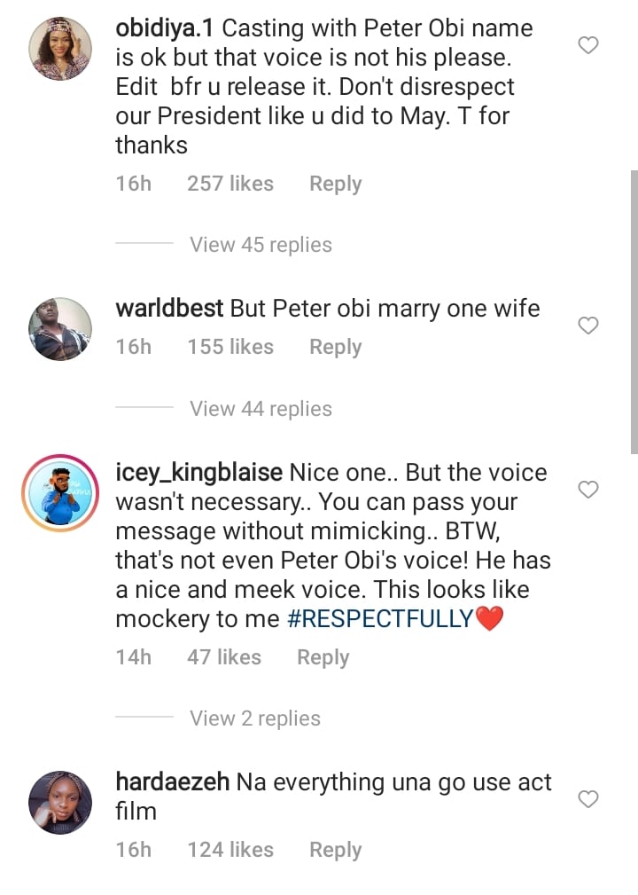This screenshot has height=895, width=638.
Task: View icey_kingblaise's story avatar
Action: (60, 493)
